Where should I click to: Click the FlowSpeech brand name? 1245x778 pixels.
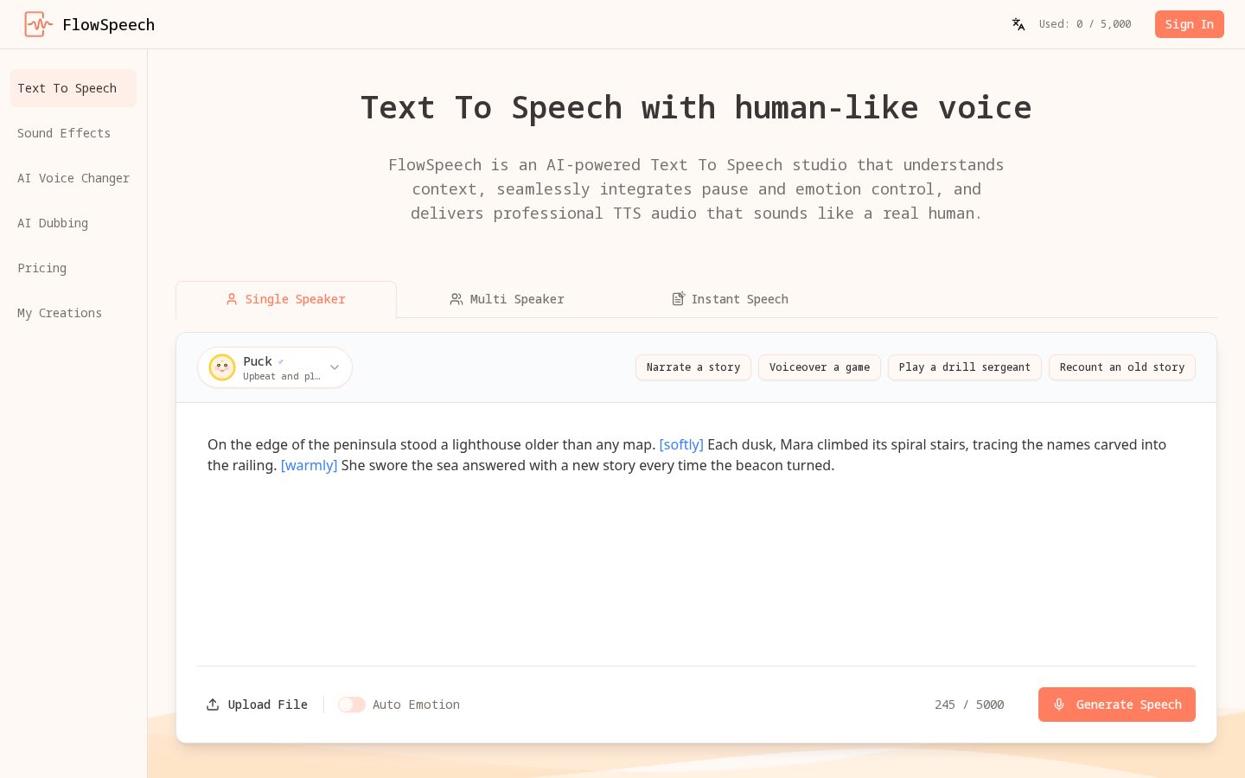(109, 24)
